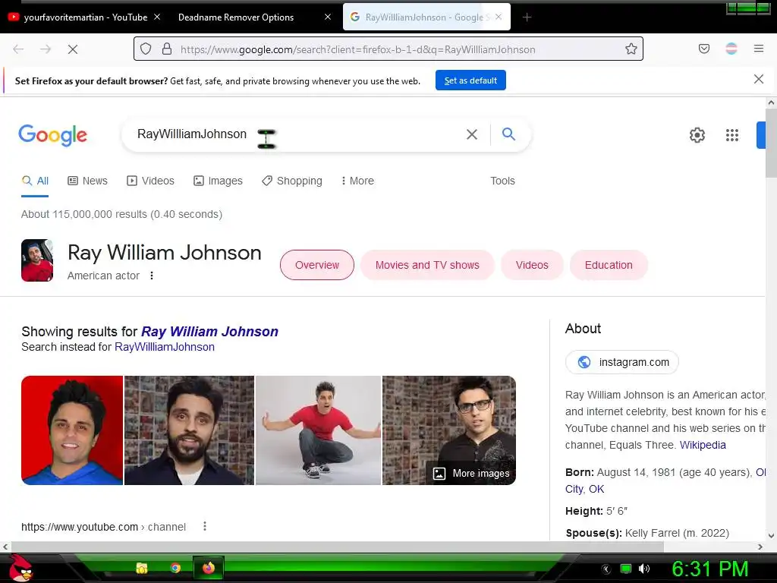
Task: Close the yourfavoritemartian YouTube tab
Action: pyautogui.click(x=157, y=17)
